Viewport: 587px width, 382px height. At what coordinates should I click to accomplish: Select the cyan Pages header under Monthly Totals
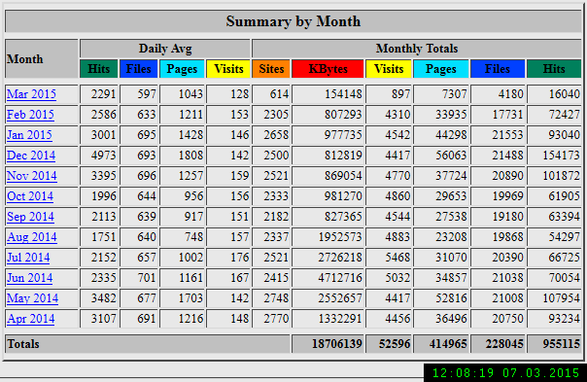(440, 69)
